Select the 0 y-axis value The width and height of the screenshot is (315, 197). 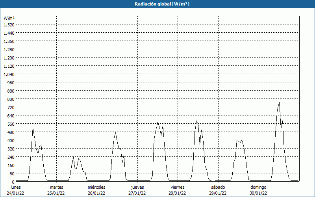click(13, 182)
